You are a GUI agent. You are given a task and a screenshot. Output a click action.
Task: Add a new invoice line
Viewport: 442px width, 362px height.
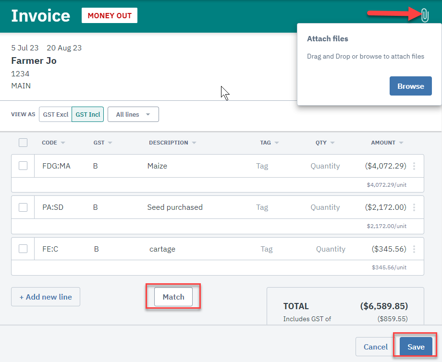pos(45,297)
